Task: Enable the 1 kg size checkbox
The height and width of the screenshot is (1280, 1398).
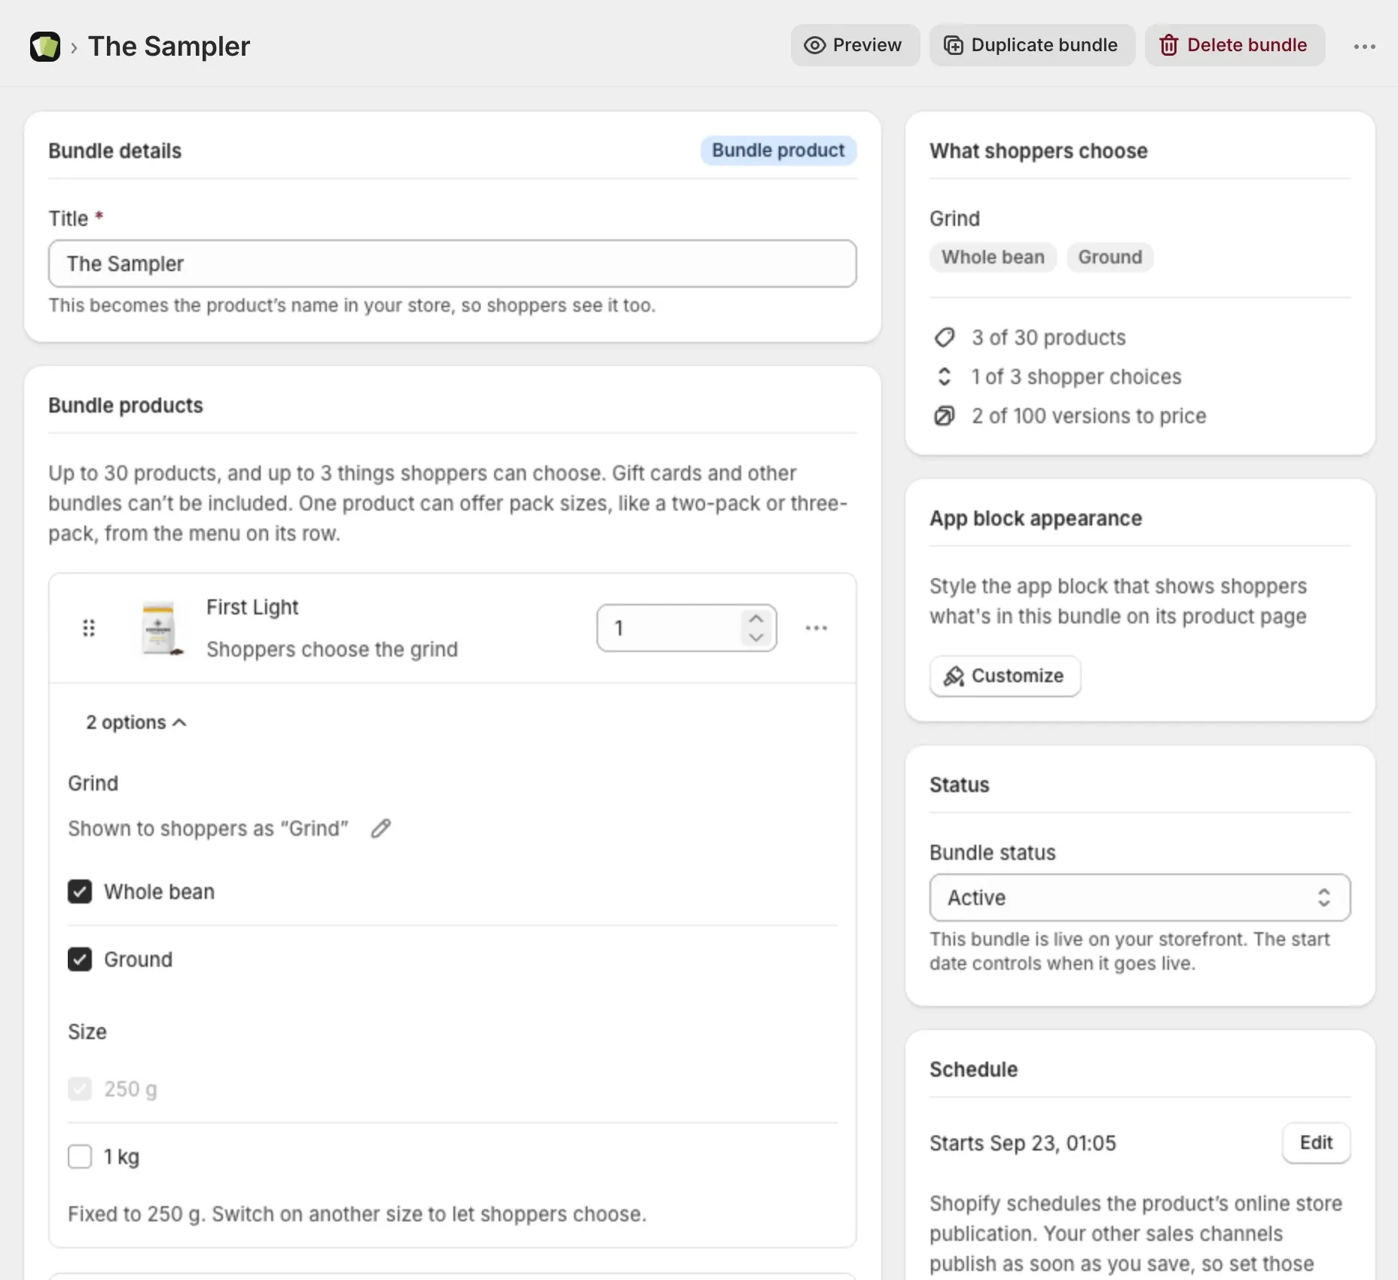Action: (80, 1157)
